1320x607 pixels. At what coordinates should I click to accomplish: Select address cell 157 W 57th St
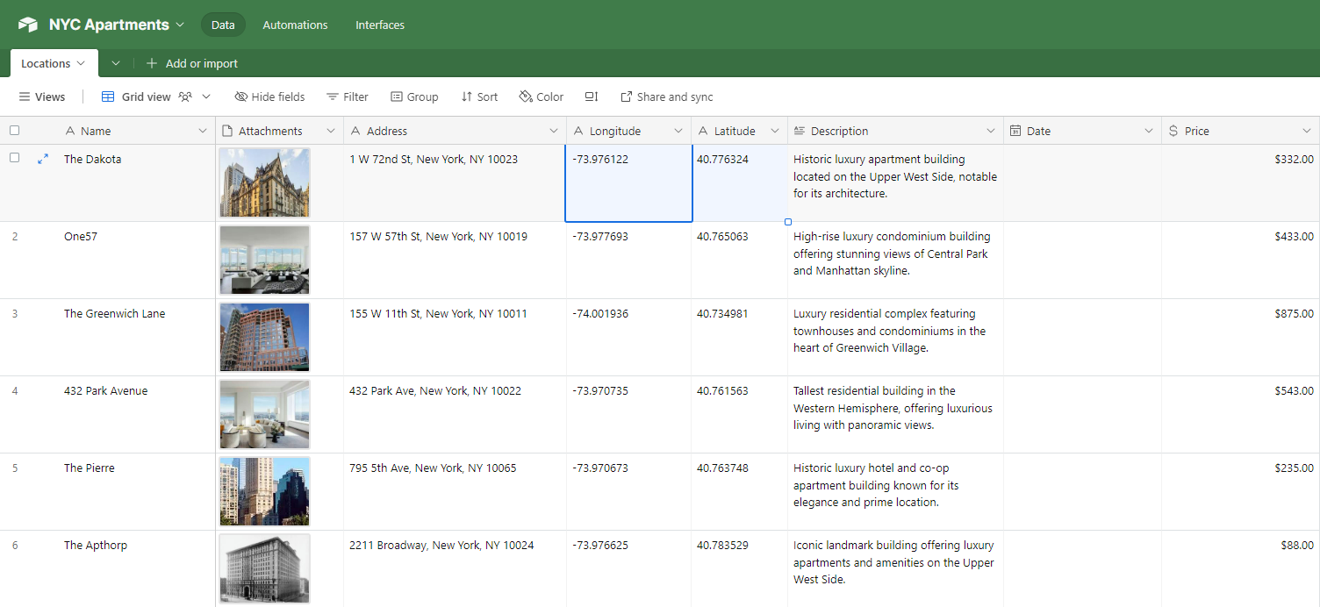tap(455, 260)
